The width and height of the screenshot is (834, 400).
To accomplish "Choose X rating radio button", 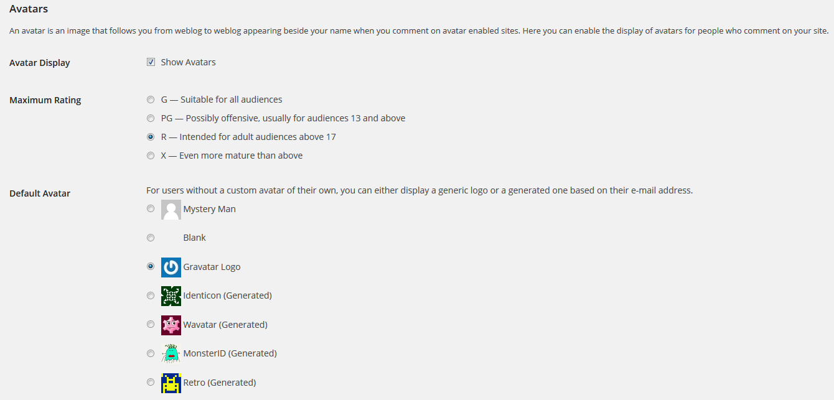I will [151, 156].
